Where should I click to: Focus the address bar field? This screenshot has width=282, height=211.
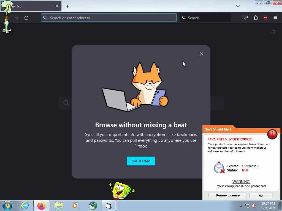(109, 18)
